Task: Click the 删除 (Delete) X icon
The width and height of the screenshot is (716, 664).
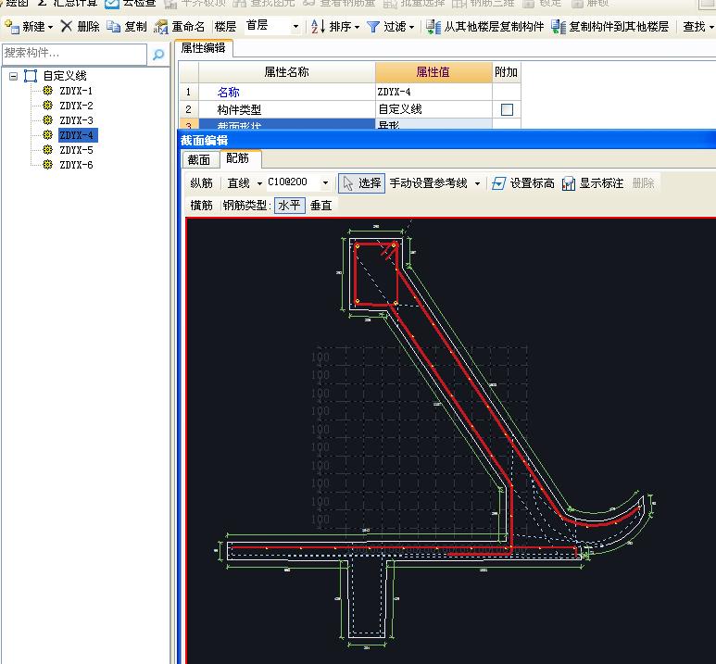Action: (67, 27)
